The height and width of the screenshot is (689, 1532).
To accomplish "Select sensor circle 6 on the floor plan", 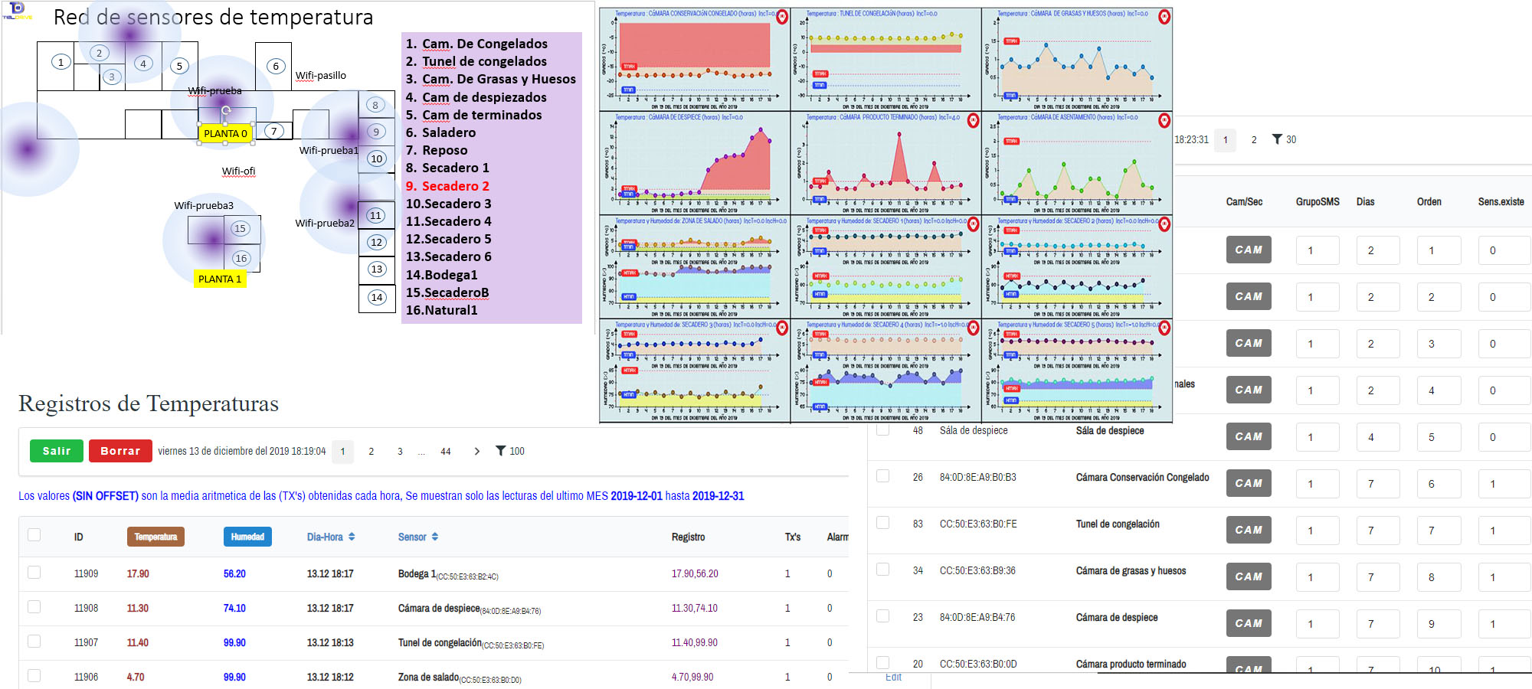I will pos(276,67).
